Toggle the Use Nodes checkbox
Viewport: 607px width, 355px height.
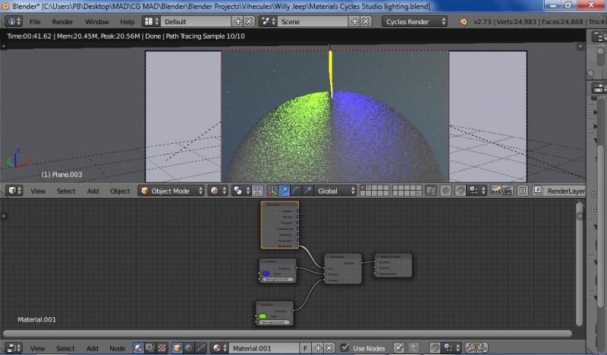tap(344, 348)
